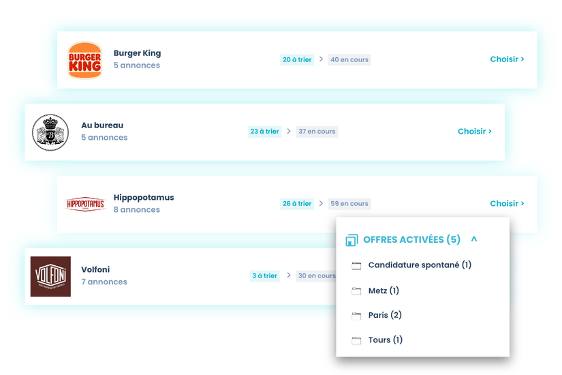This screenshot has width=562, height=375.
Task: Select the Tours (1) folder
Action: (x=386, y=340)
